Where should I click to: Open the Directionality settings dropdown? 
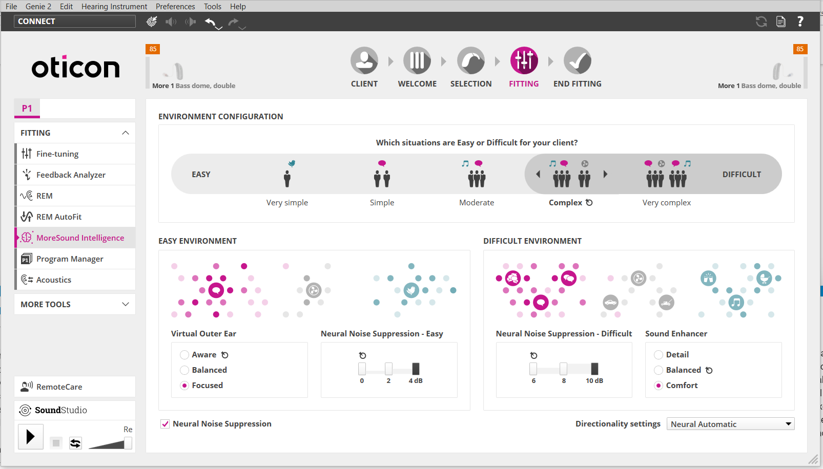click(x=730, y=424)
